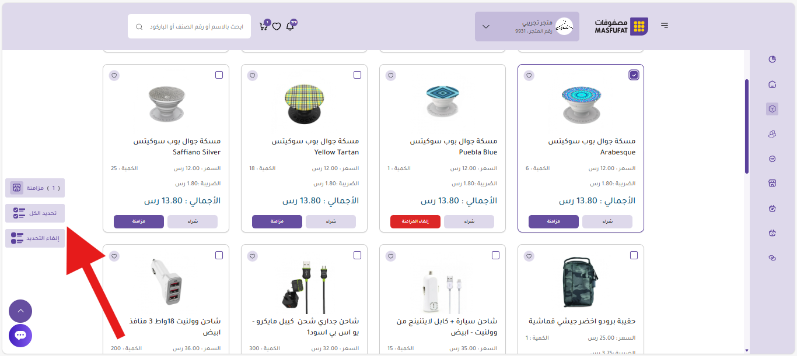Viewport: 797px width, 356px height.
Task: Click تحديد الكل to select all
Action: point(35,213)
